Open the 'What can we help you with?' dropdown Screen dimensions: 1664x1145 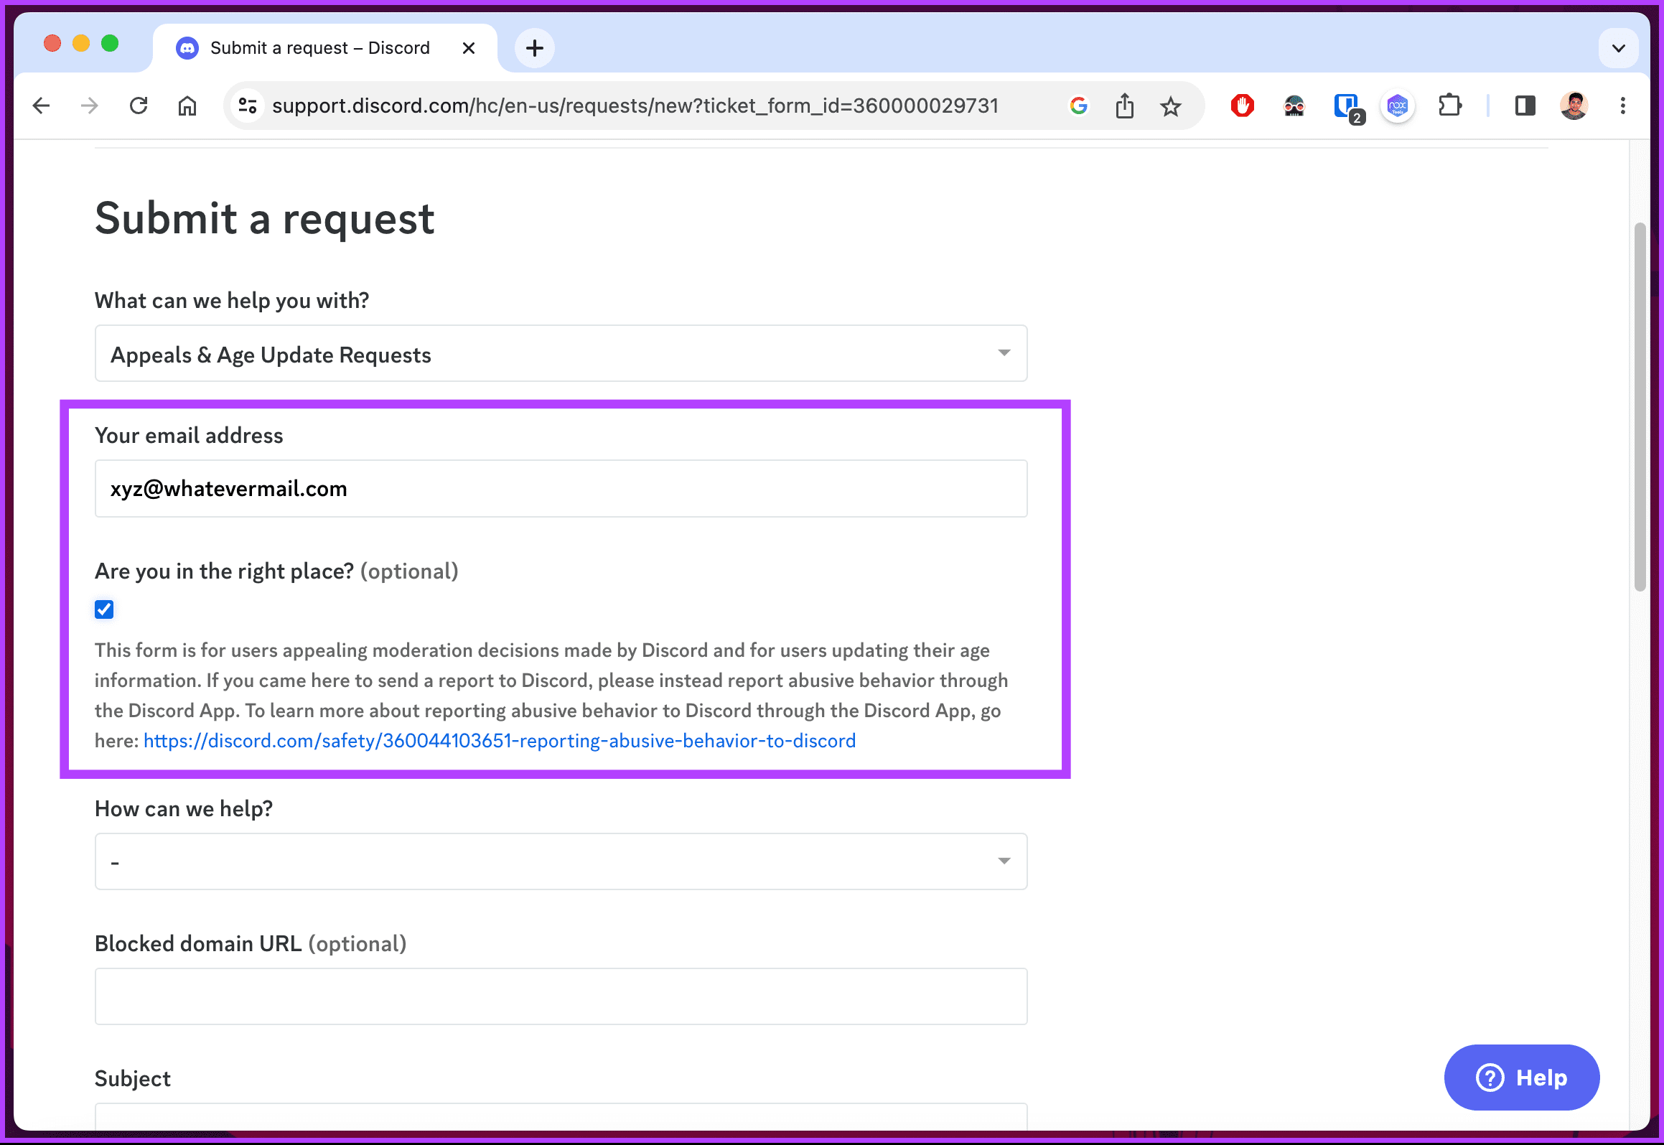[561, 353]
